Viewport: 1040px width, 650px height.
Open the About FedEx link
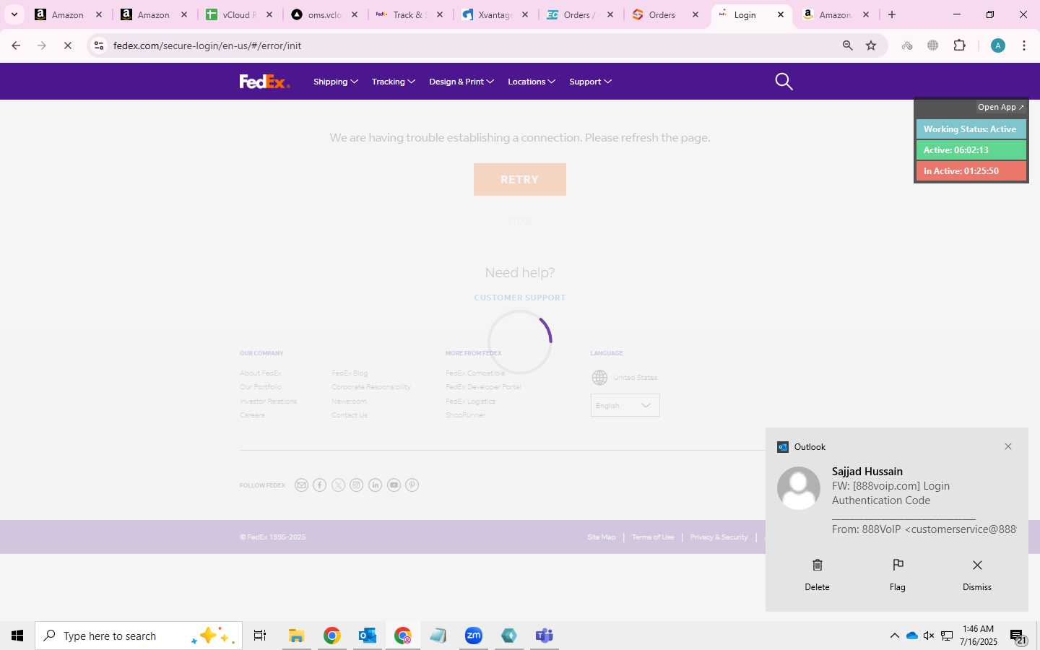point(261,373)
